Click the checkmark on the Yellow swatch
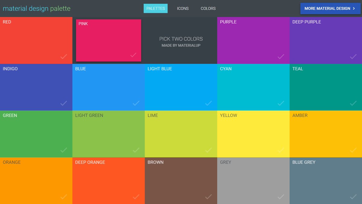 [281, 150]
